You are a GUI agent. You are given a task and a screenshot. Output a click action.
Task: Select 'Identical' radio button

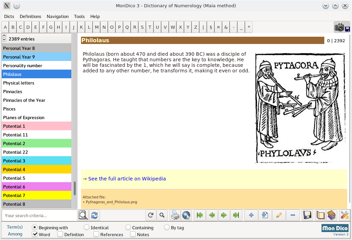[x=87, y=228]
